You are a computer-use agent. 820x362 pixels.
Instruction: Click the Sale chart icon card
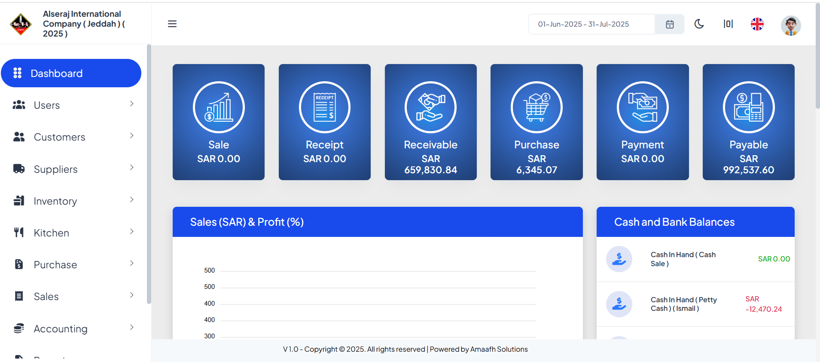point(219,107)
